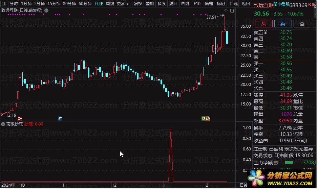
Task: Select the 卖五 price 30.75
Action: pyautogui.click(x=286, y=32)
